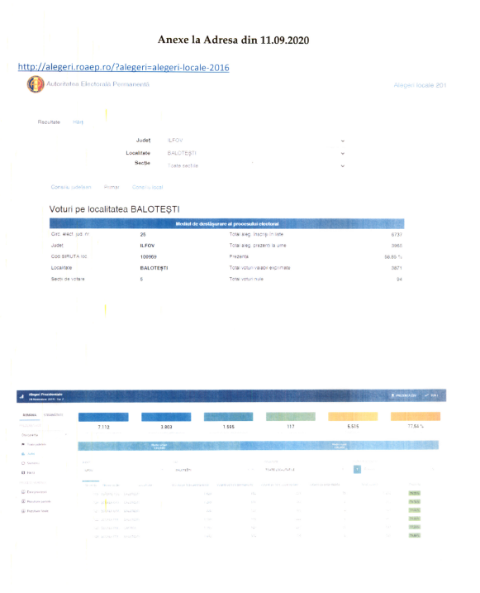Open Rezultate finale sidebar icon
Image resolution: width=480 pixels, height=593 pixels.
23,511
